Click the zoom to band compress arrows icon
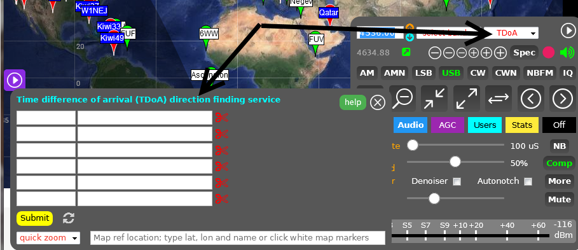Image resolution: width=578 pixels, height=250 pixels. click(x=434, y=99)
